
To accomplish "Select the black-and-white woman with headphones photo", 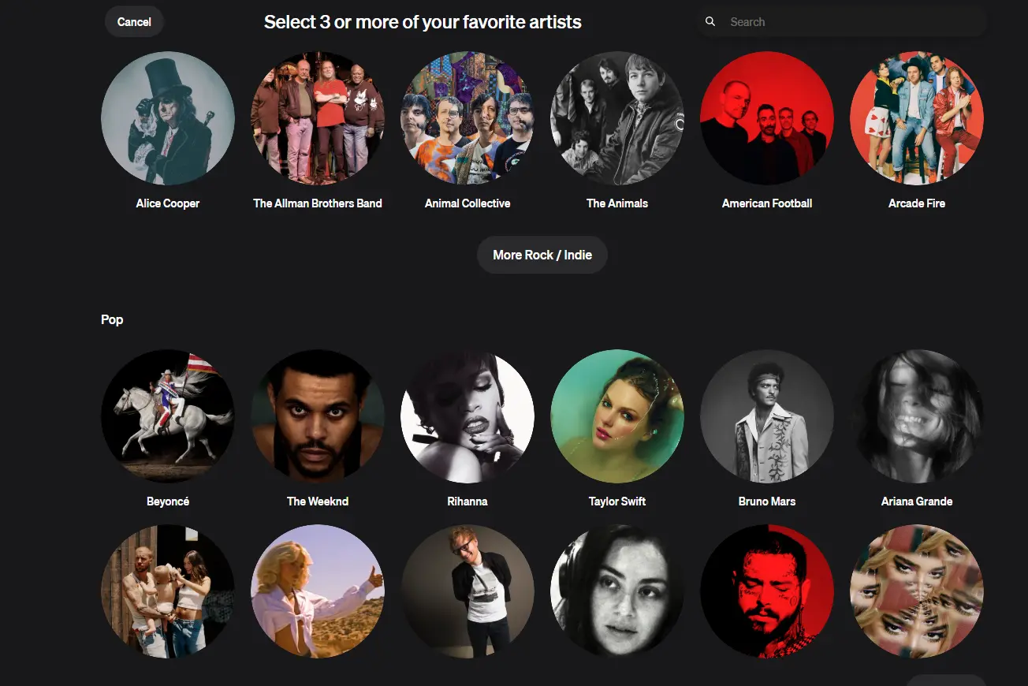I will tap(617, 591).
